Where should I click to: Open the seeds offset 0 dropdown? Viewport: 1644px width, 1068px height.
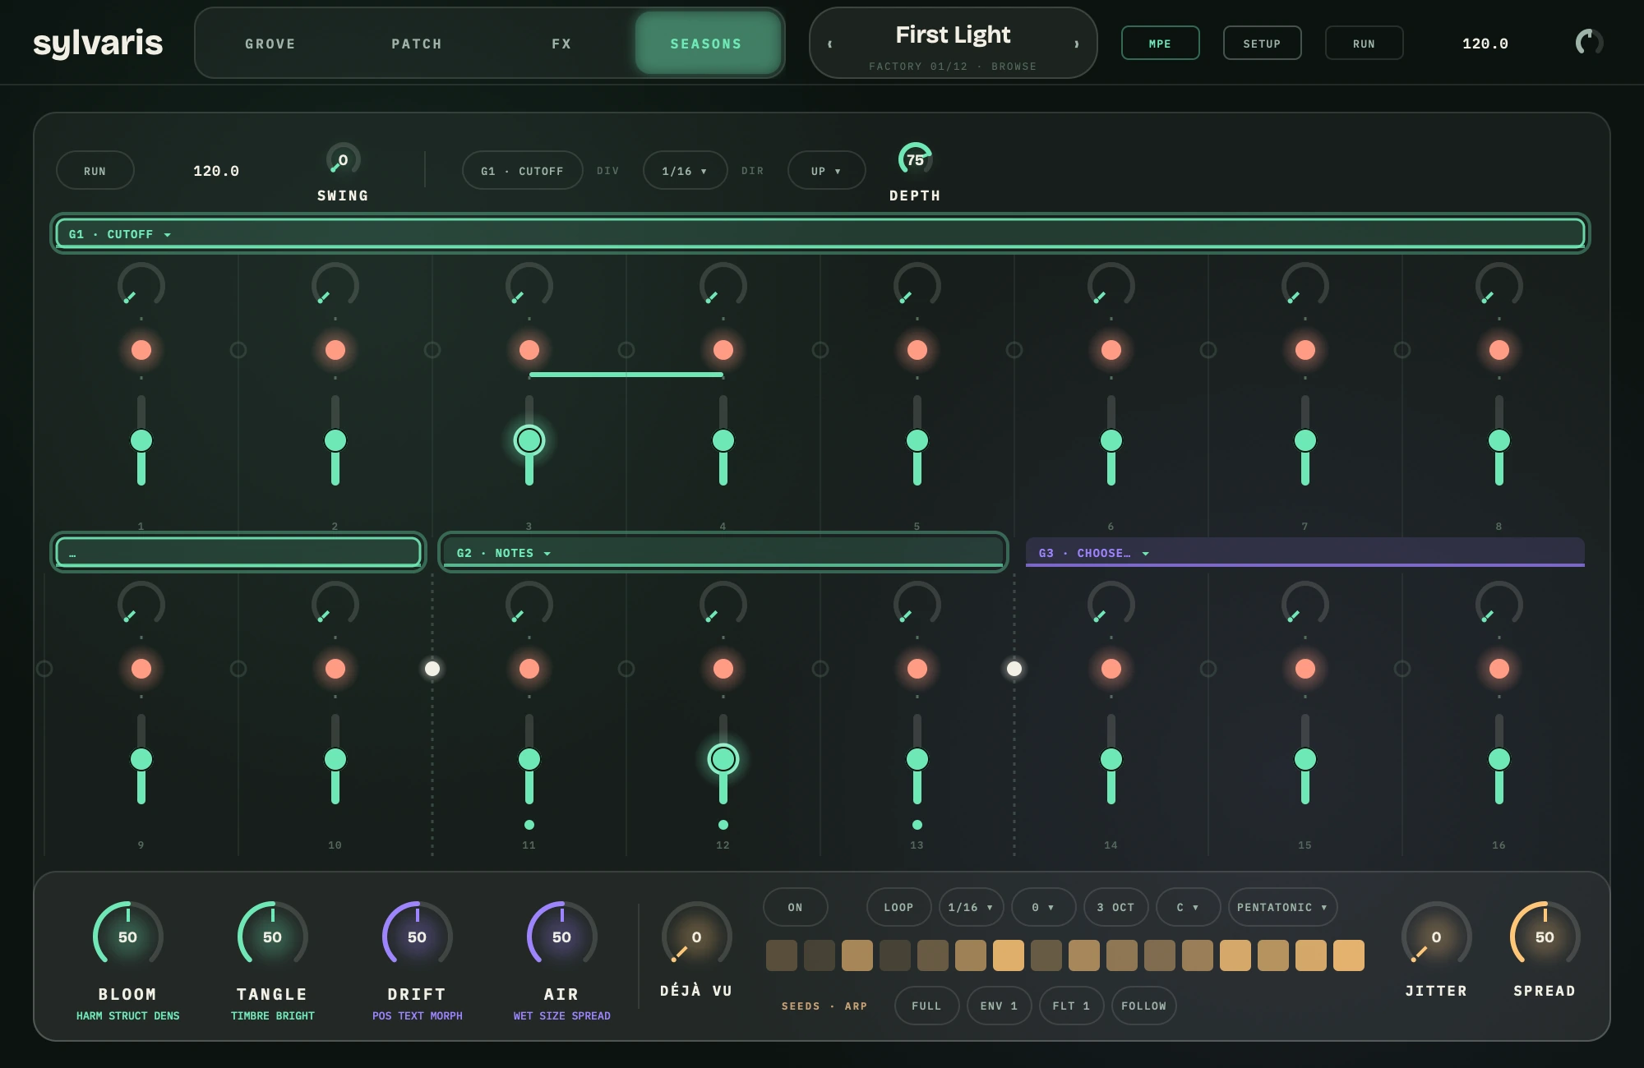point(1043,907)
